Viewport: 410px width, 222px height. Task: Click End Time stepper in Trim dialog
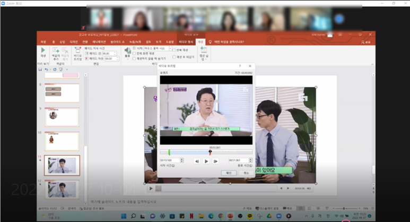250,160
